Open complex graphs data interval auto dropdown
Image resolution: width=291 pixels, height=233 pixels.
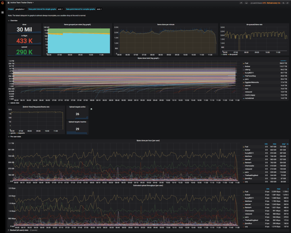tap(99, 9)
